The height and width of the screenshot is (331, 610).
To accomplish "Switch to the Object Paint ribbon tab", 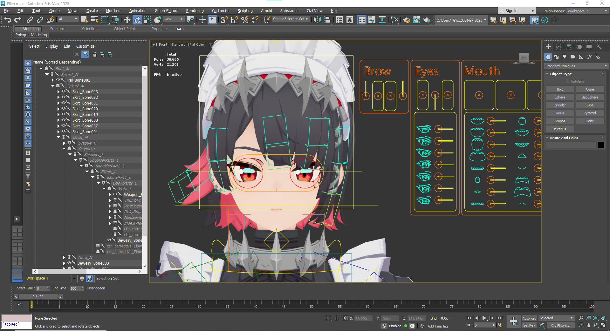I will coord(125,29).
